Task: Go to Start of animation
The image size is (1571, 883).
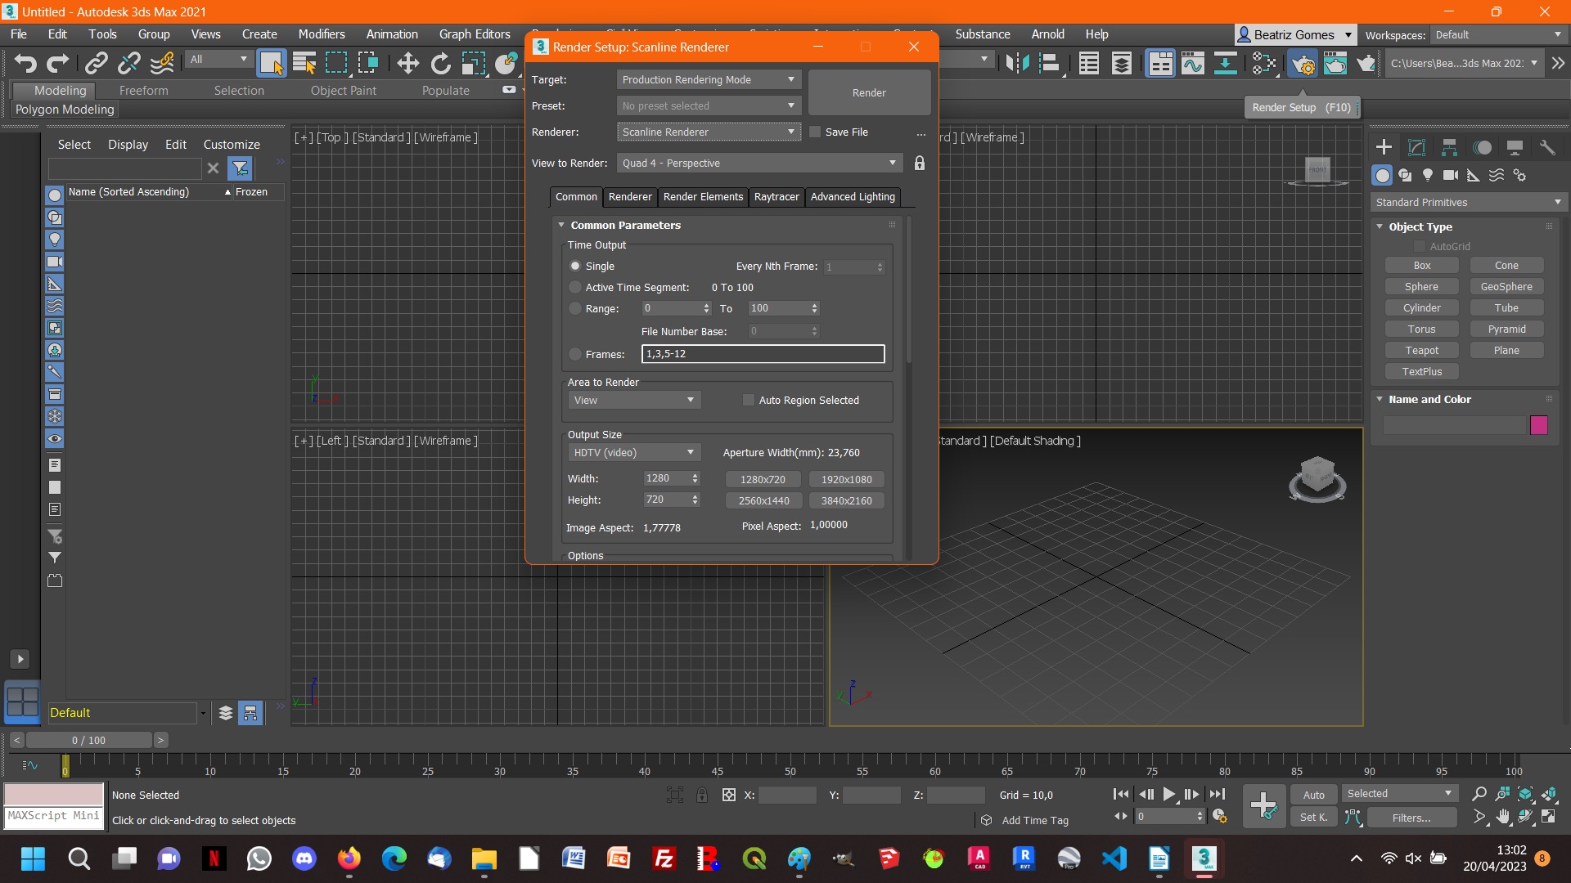Action: 1121,794
